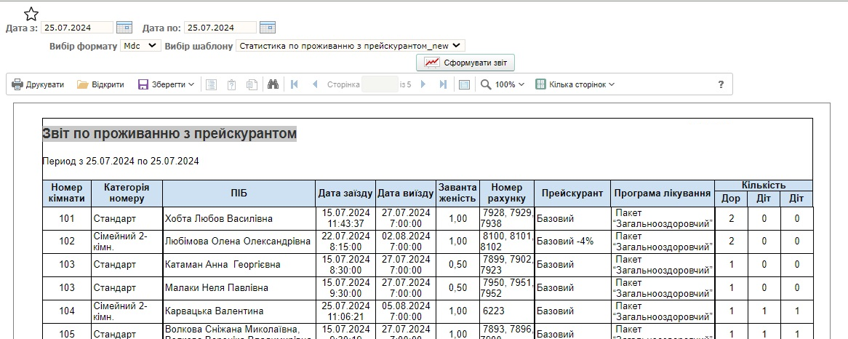This screenshot has width=848, height=339.
Task: Go to the first page
Action: [x=295, y=84]
